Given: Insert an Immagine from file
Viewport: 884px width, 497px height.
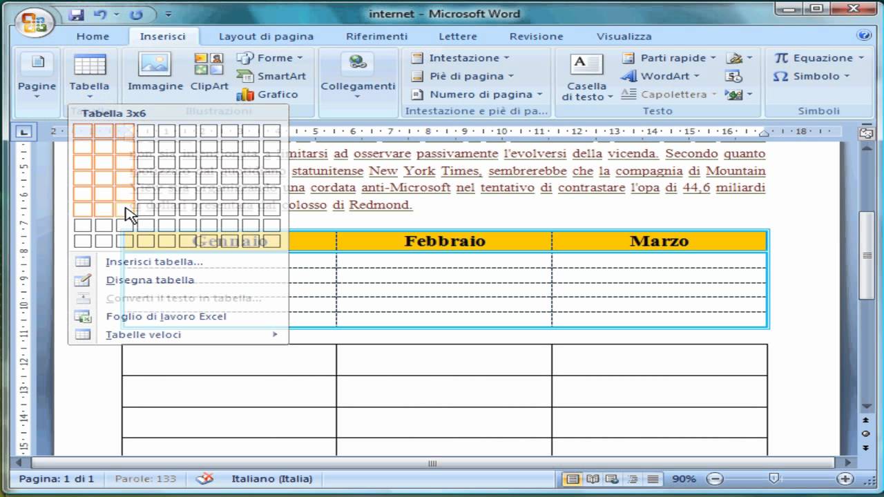Looking at the screenshot, I should point(155,73).
